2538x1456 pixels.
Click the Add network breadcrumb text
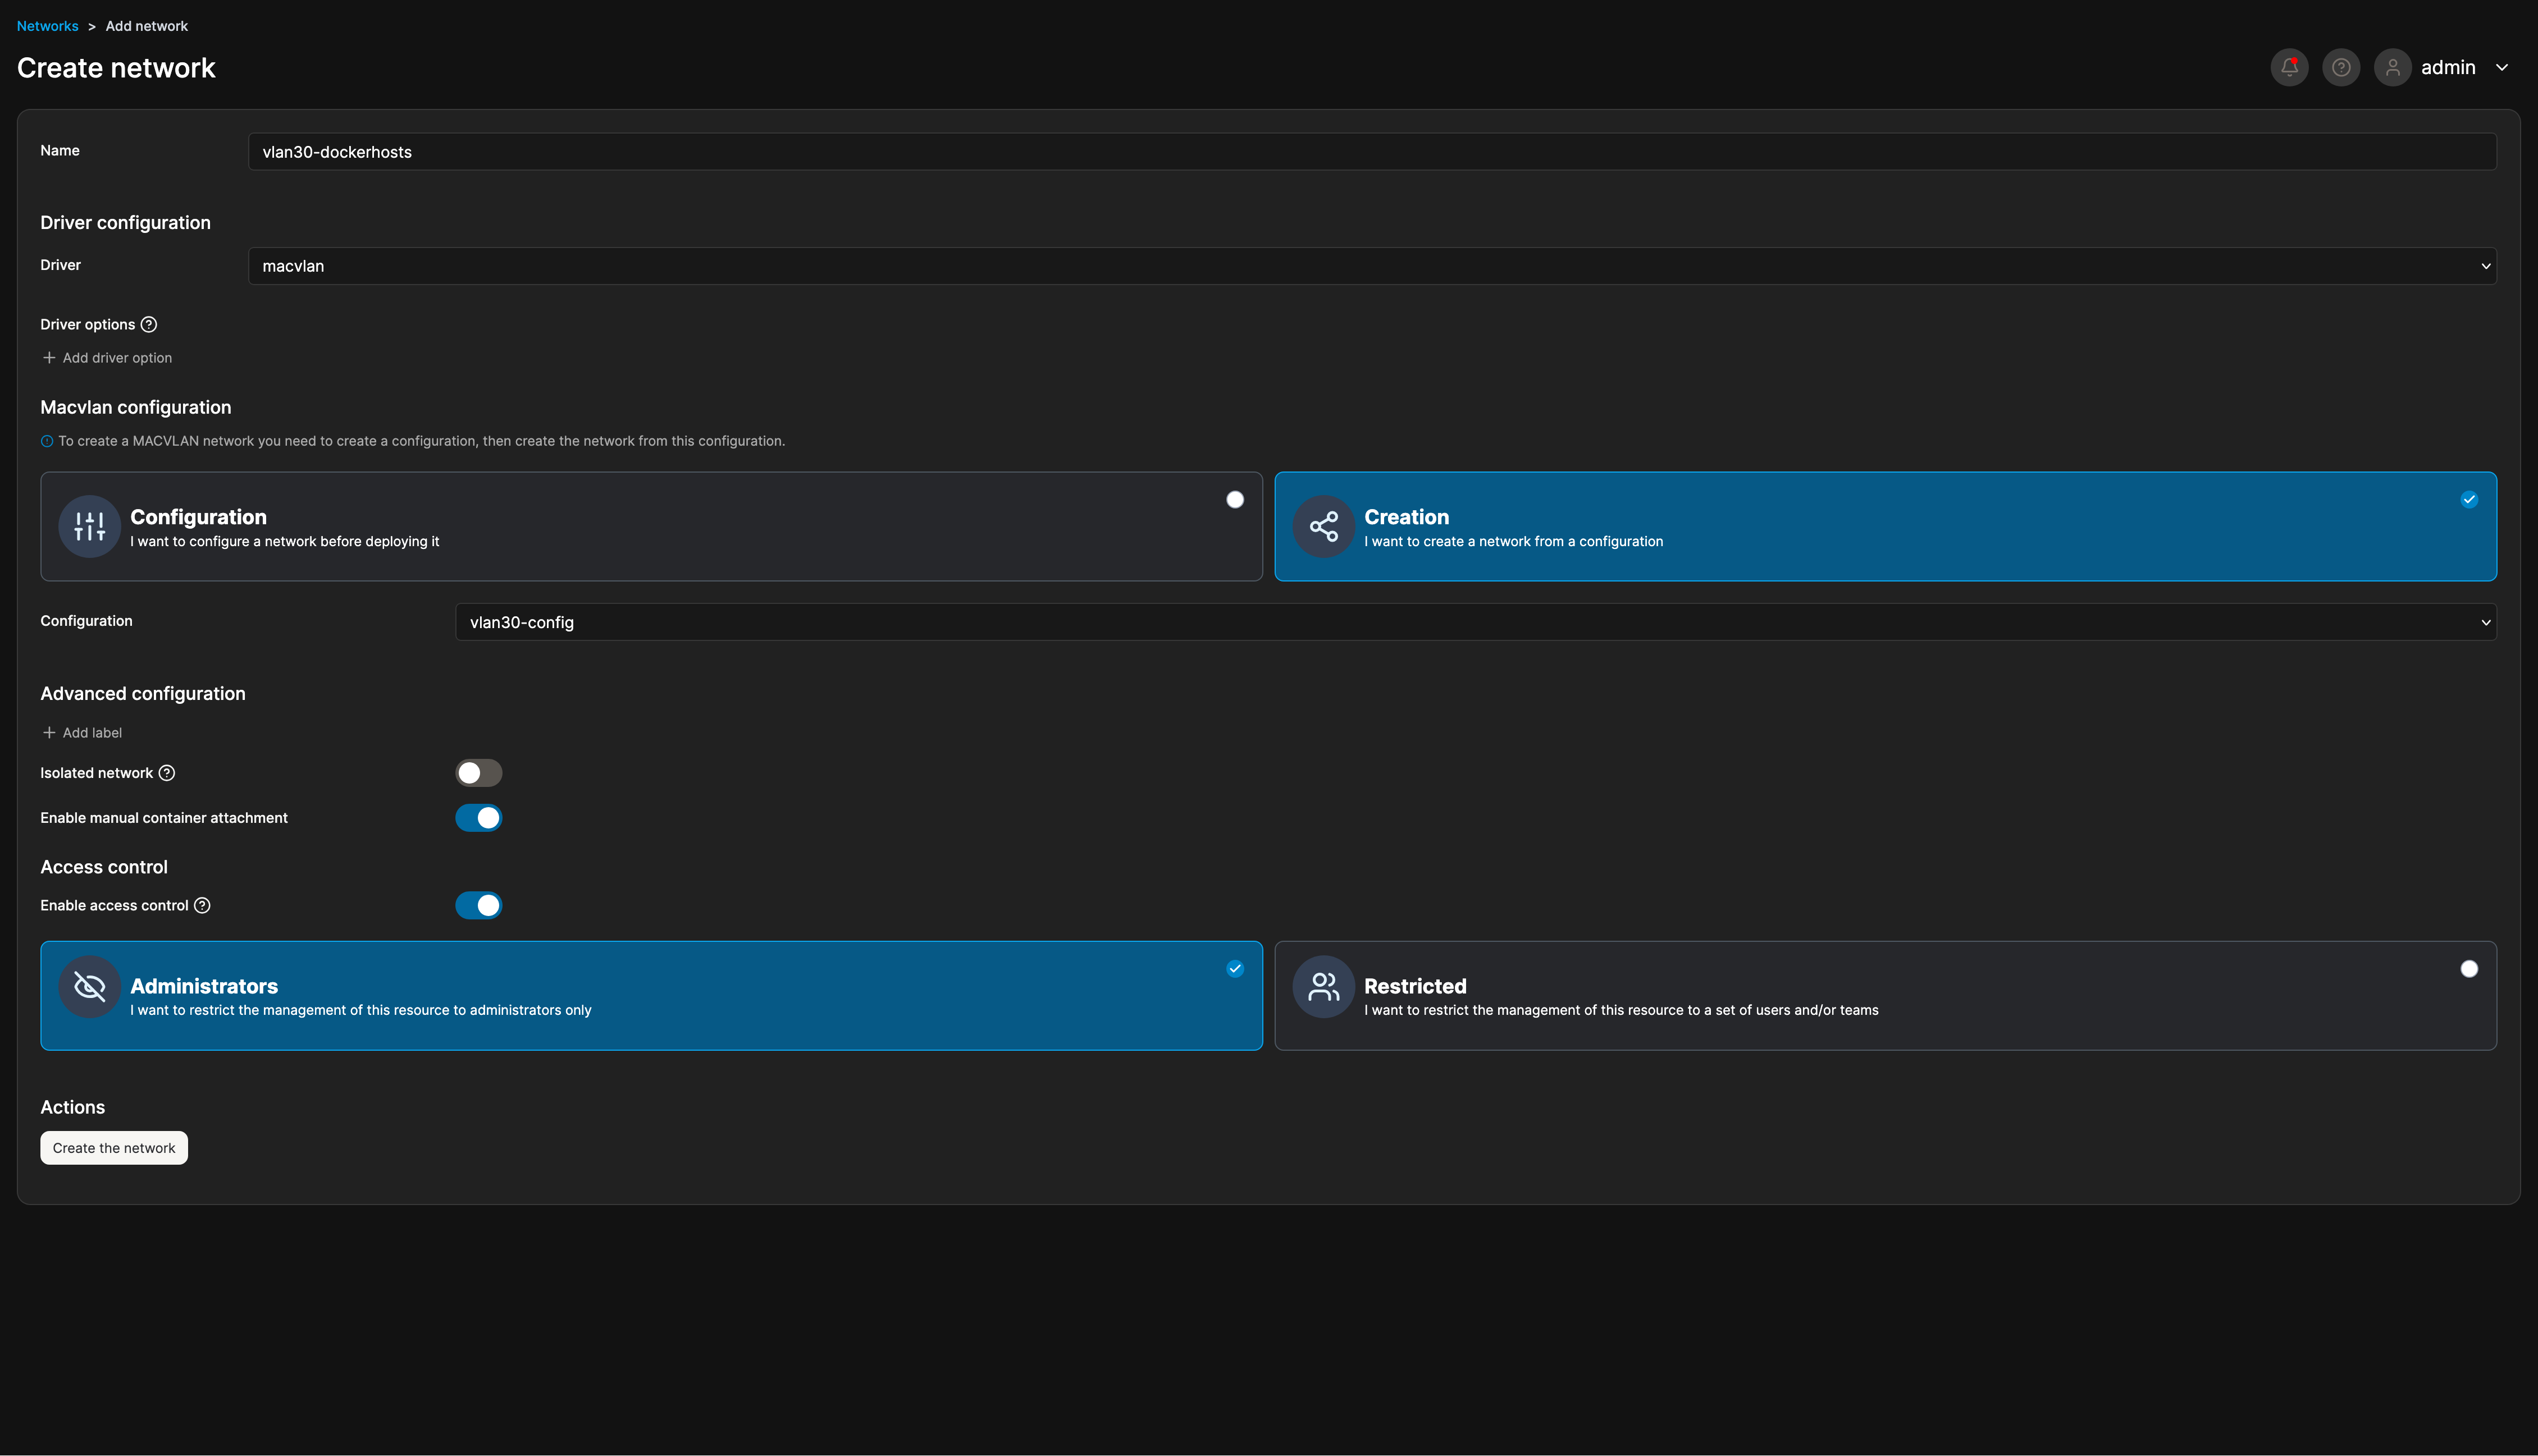tap(146, 26)
